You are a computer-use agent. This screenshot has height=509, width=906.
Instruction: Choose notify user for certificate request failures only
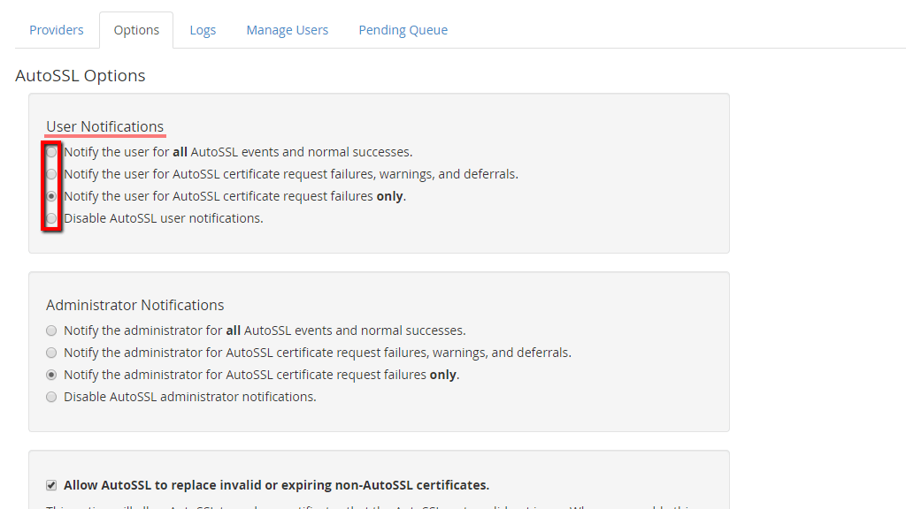pos(51,195)
